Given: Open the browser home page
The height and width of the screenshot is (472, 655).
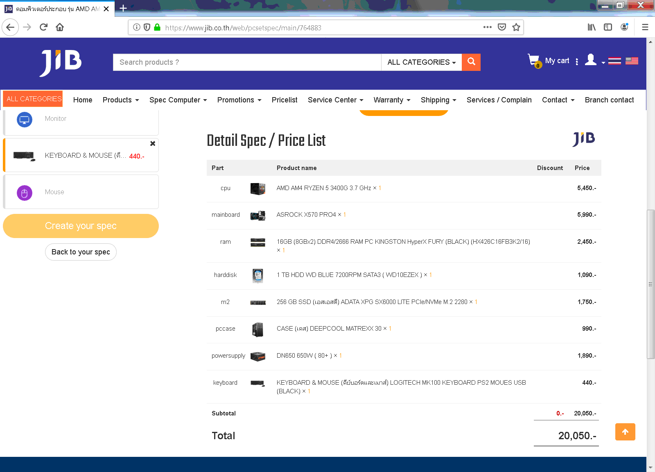Looking at the screenshot, I should pyautogui.click(x=60, y=27).
